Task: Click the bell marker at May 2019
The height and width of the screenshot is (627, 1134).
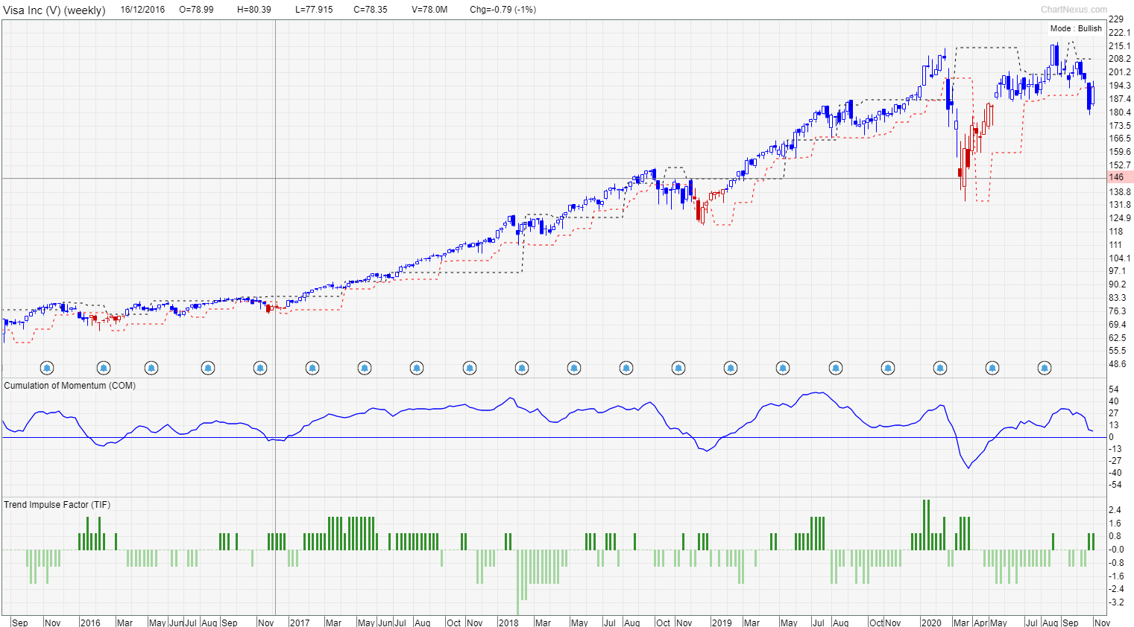Action: click(783, 368)
